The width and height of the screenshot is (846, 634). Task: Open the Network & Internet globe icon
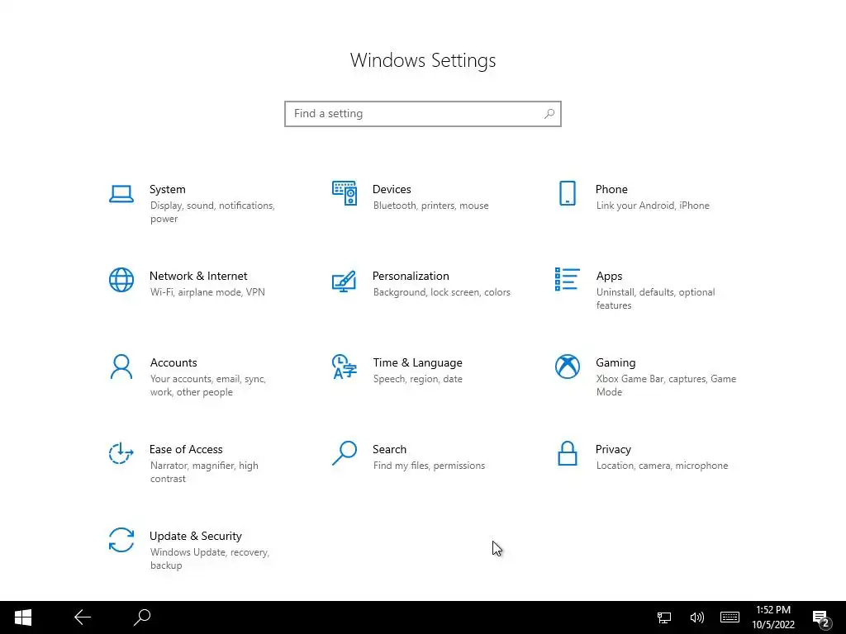pyautogui.click(x=121, y=280)
